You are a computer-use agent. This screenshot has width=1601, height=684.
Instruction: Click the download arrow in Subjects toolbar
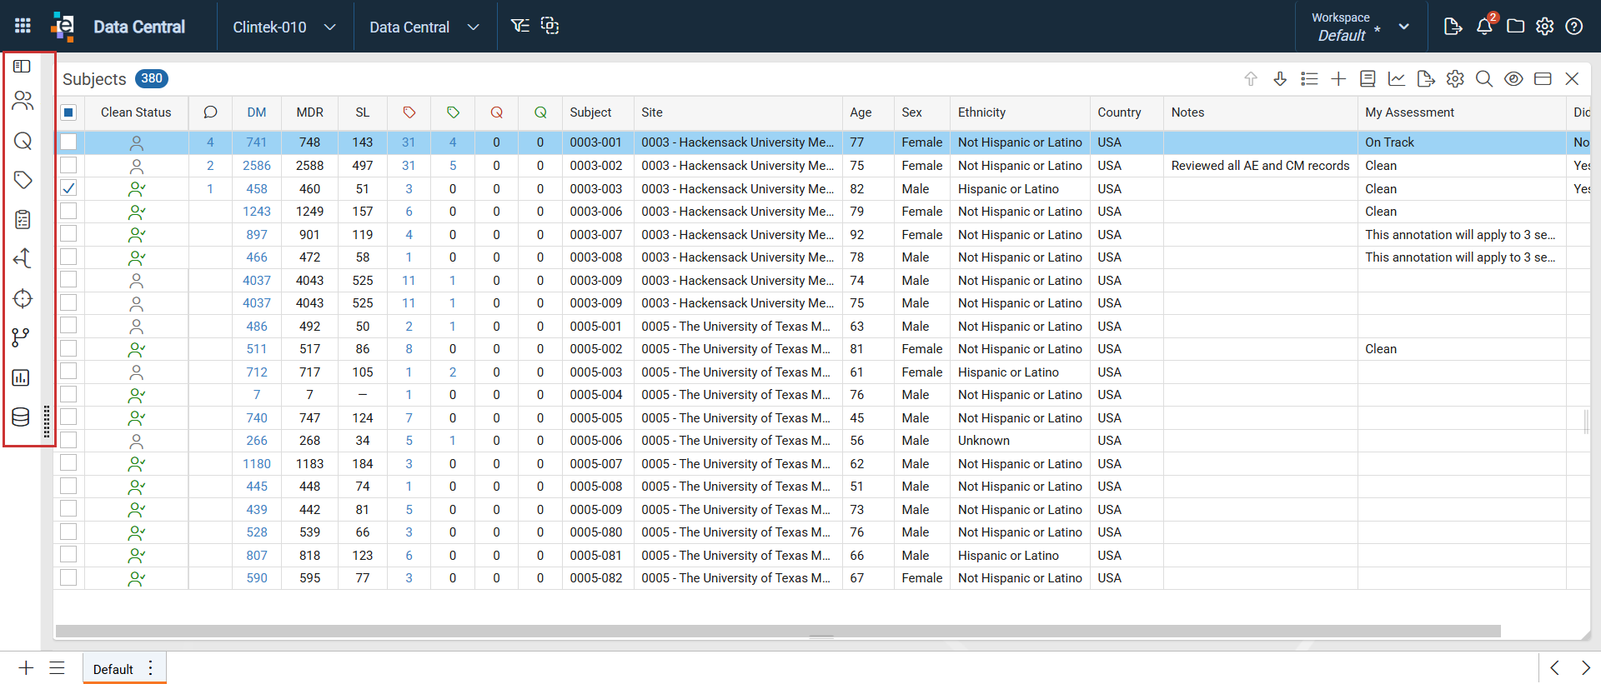(x=1280, y=79)
